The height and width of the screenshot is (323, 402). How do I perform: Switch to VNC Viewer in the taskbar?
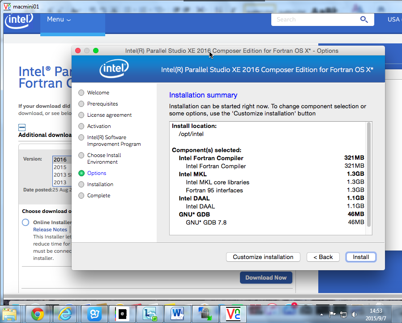pyautogui.click(x=233, y=314)
